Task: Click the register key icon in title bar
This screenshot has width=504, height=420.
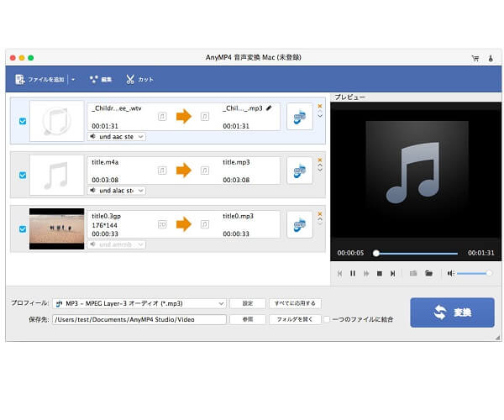Action: 491,58
